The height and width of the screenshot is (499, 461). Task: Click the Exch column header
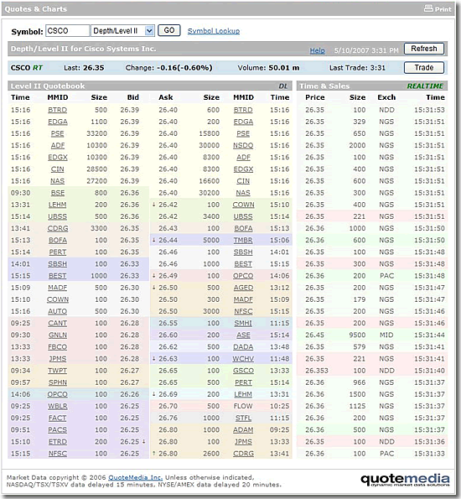(386, 97)
